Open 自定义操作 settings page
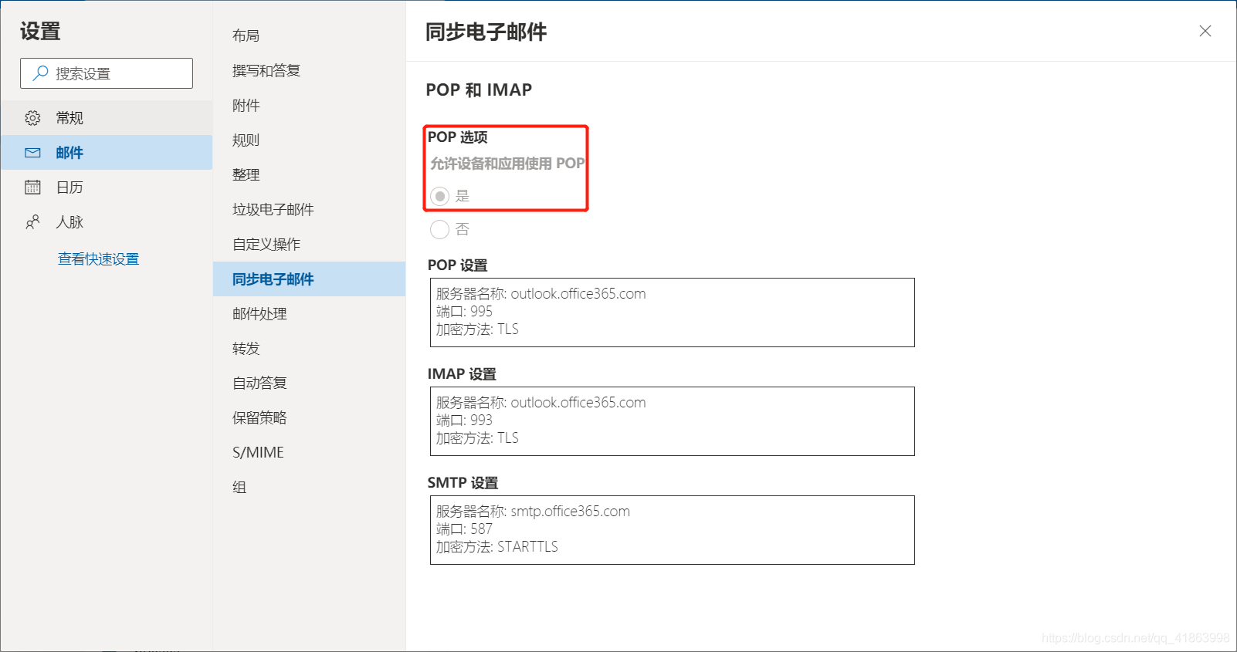1237x652 pixels. 309,244
